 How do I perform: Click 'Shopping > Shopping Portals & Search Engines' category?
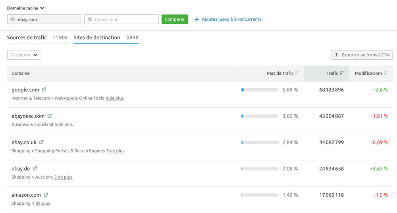pos(58,151)
